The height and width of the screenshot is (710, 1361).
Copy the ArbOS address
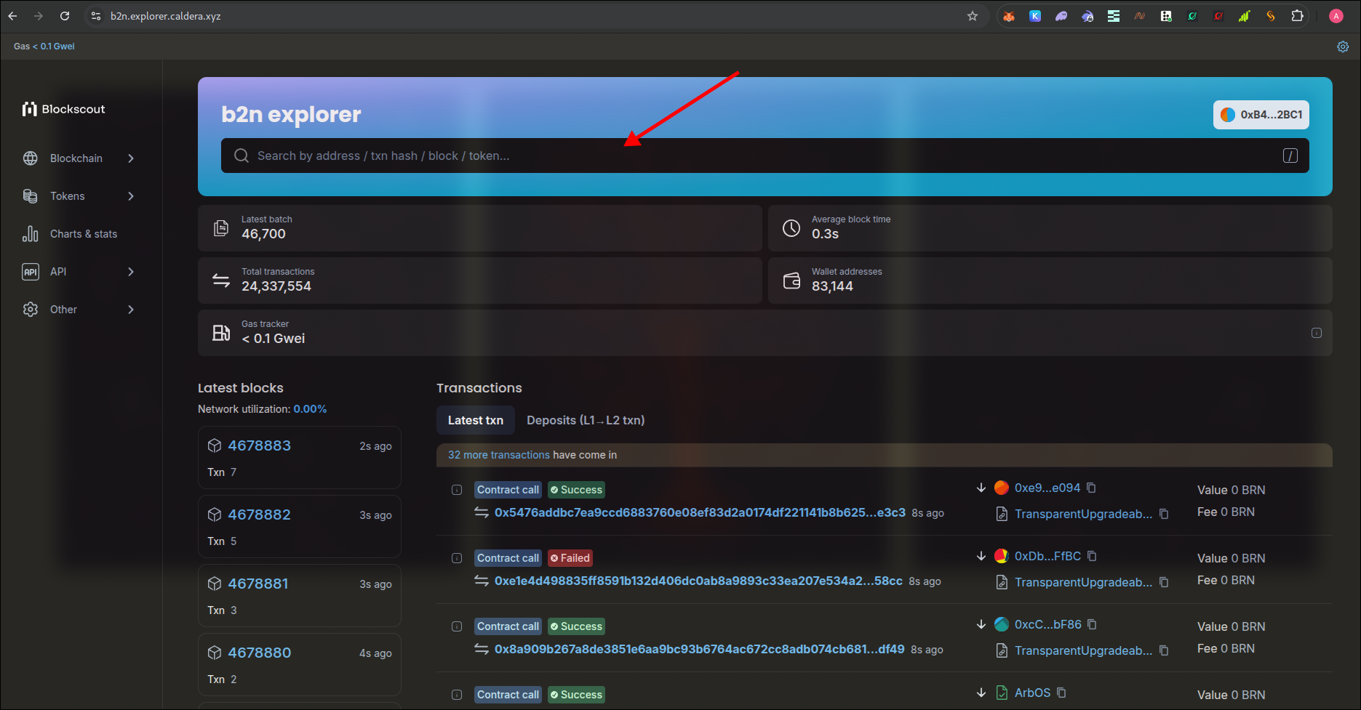pos(1061,693)
